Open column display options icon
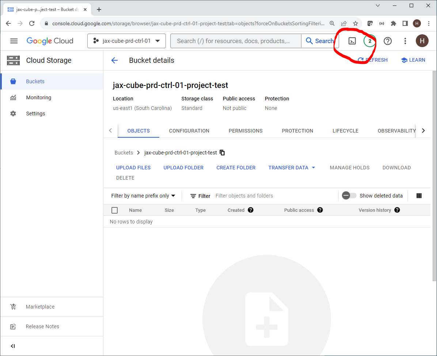 point(419,196)
